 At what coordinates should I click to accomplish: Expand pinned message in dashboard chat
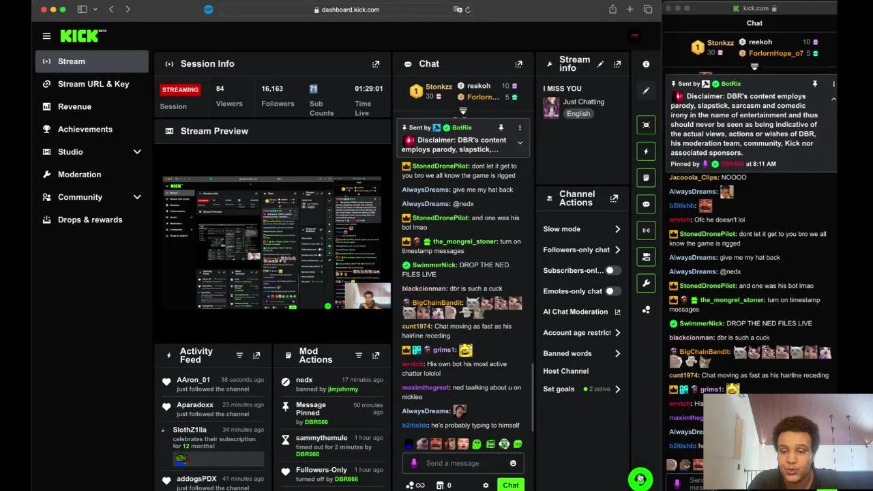[520, 143]
